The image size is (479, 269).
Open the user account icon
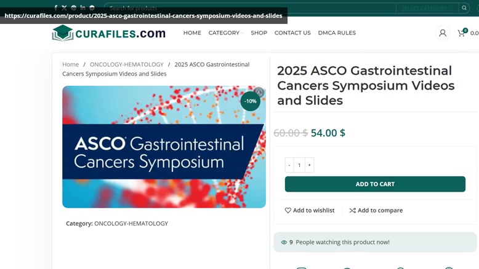point(443,33)
